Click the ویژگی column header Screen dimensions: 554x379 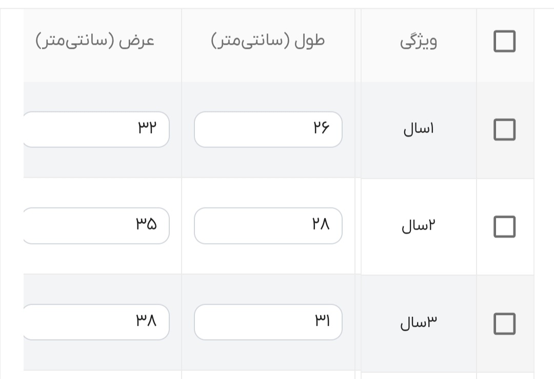(x=418, y=41)
